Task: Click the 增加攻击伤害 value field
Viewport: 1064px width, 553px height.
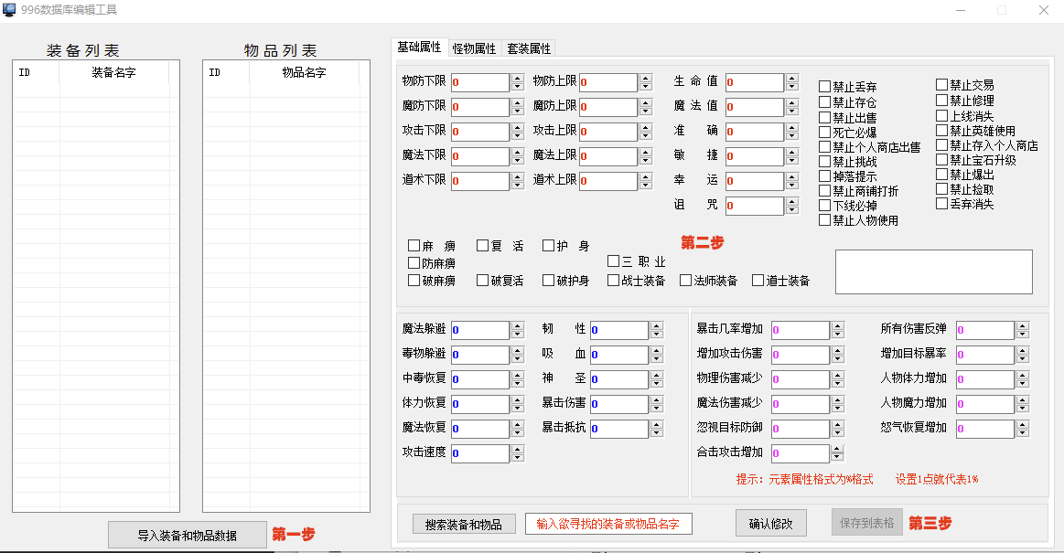Action: pyautogui.click(x=801, y=355)
